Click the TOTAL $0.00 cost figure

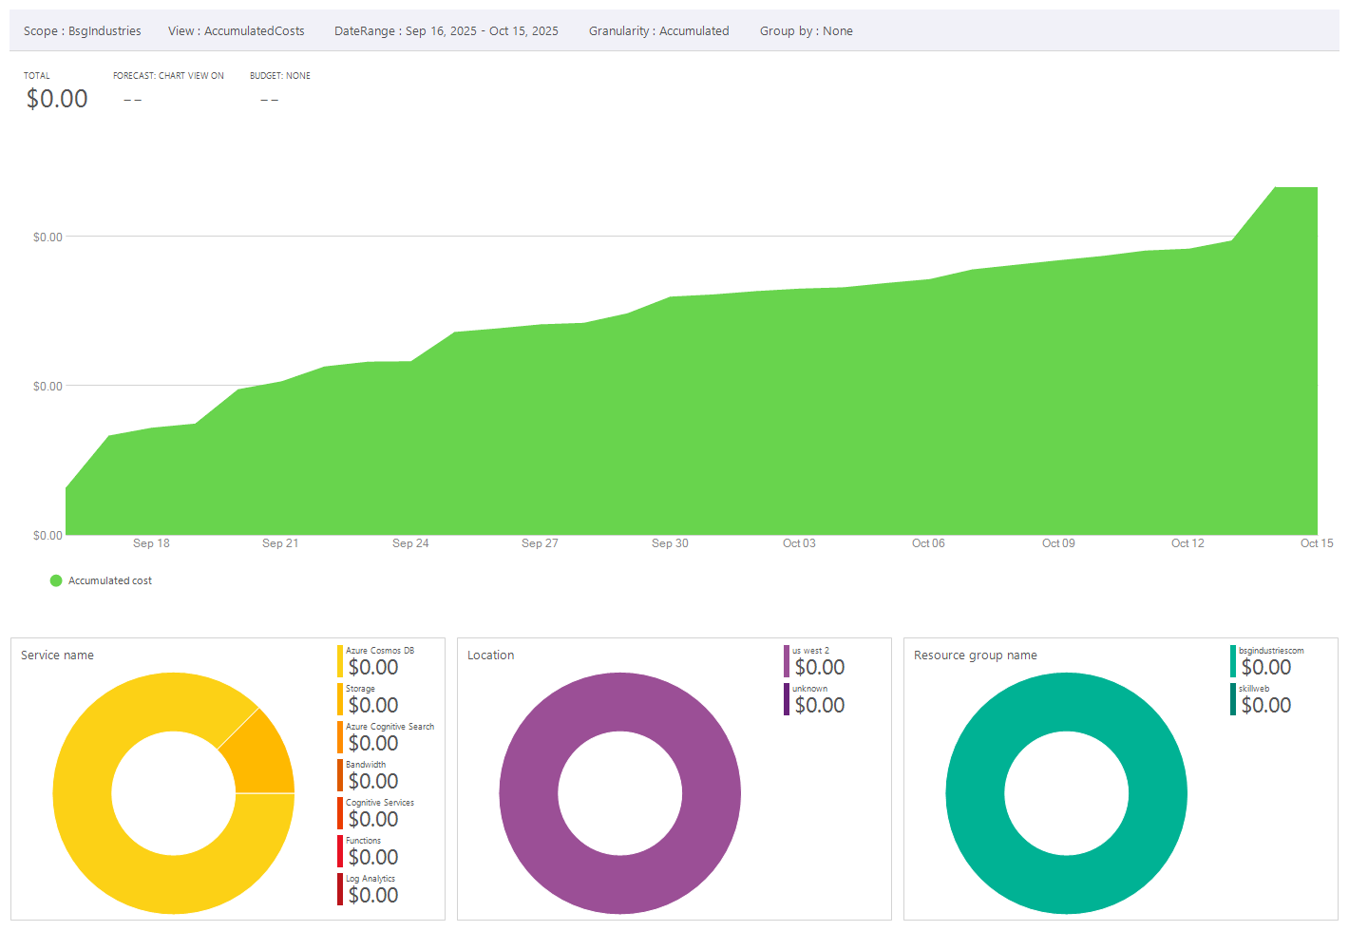(56, 98)
